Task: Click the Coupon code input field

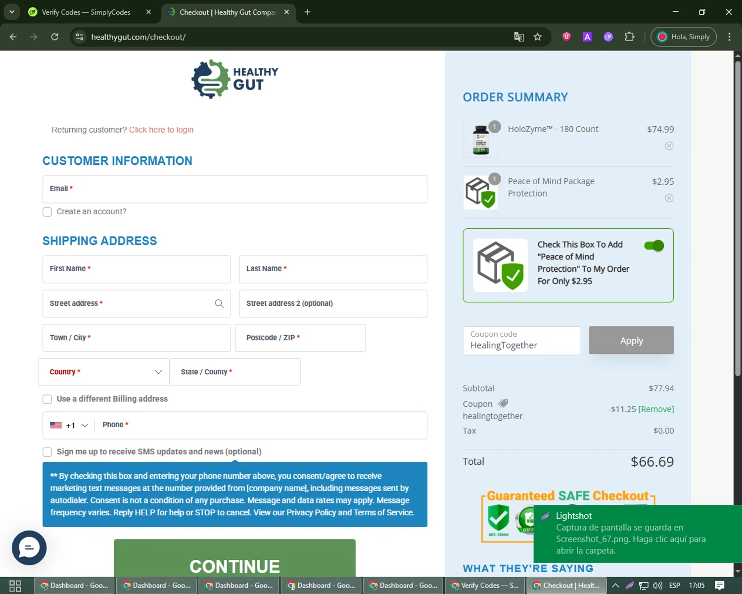Action: click(x=522, y=341)
